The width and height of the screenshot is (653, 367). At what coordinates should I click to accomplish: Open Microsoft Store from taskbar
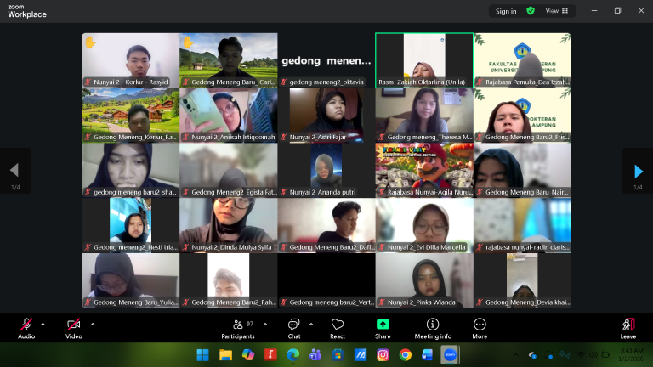(x=338, y=355)
